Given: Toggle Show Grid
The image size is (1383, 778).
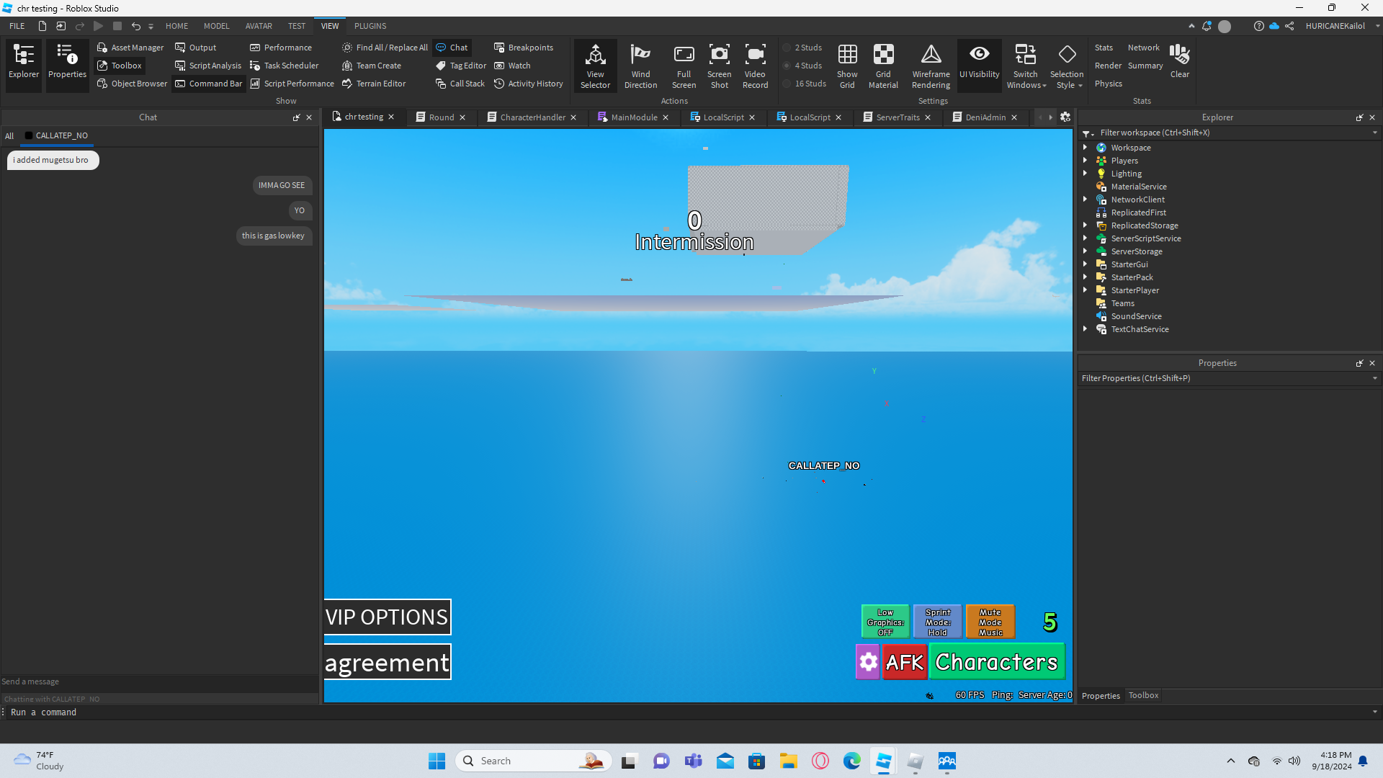Looking at the screenshot, I should coord(847,65).
